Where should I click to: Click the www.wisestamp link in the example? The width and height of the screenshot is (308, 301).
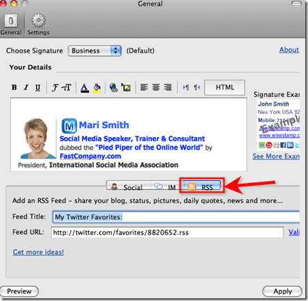coord(279,135)
